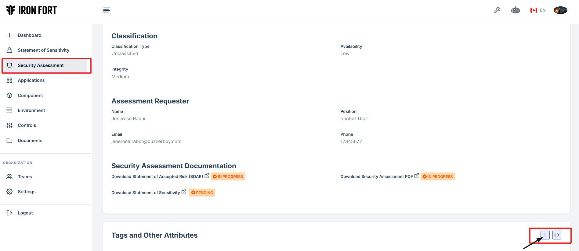The width and height of the screenshot is (579, 251).
Task: Click the Iron Fort logo
Action: coord(31,10)
